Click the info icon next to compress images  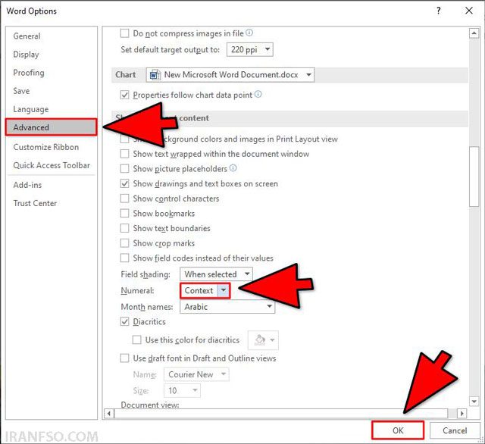tap(249, 33)
